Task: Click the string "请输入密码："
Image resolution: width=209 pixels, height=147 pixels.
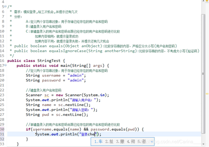Action: 82,110
